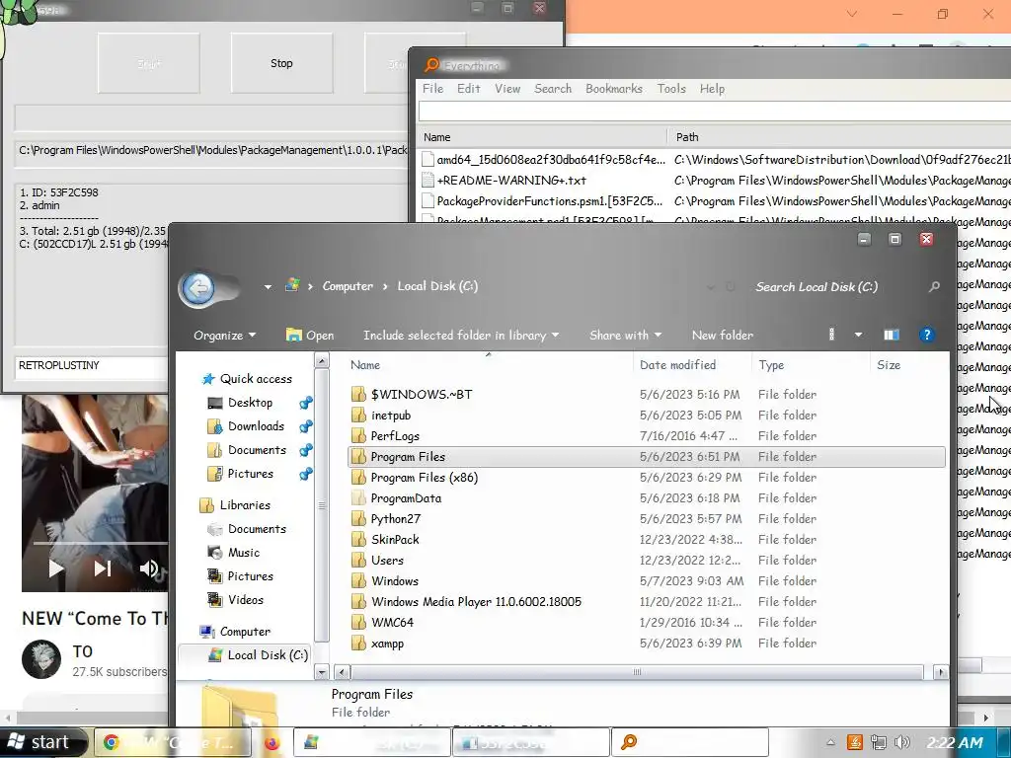Select Libraries in navigation pane

[245, 505]
